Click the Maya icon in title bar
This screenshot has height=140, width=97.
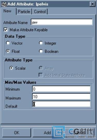coord(4,4)
